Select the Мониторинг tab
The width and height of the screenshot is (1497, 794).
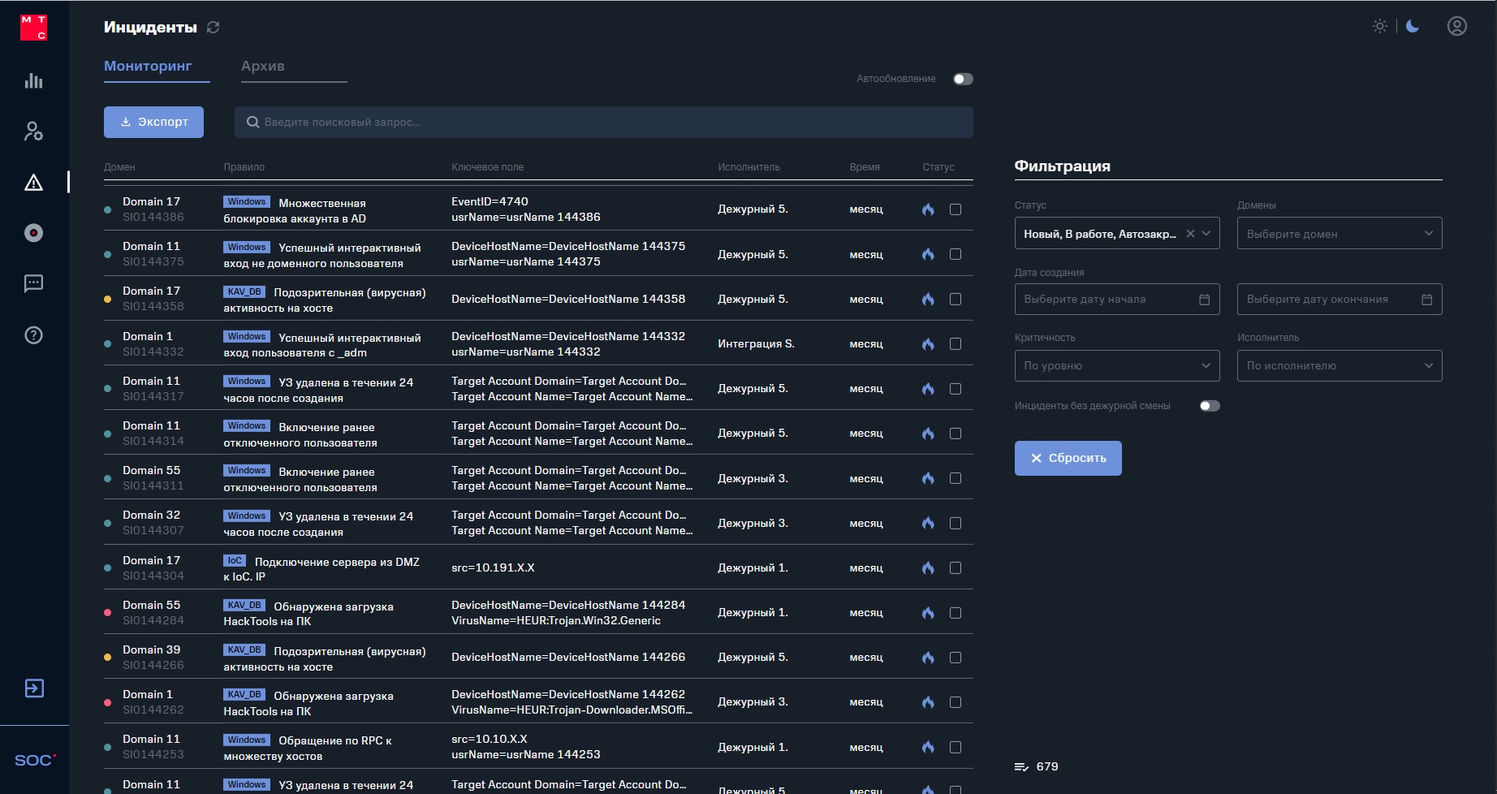point(148,67)
